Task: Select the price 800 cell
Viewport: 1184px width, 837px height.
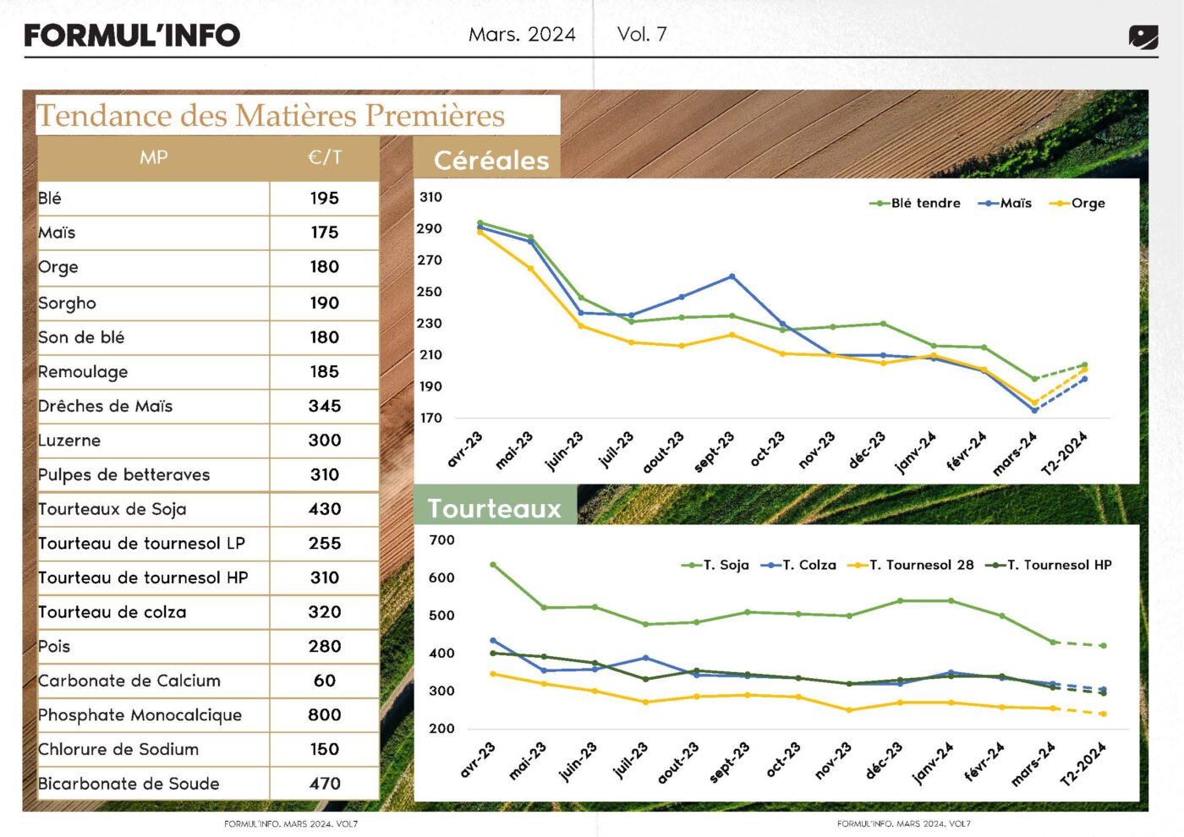Action: [325, 715]
